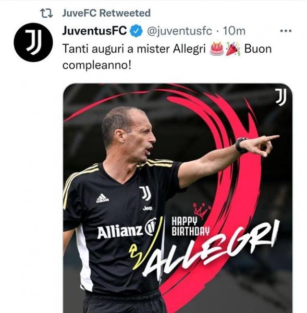Click the Adidas logo on the shirt

pos(102,198)
